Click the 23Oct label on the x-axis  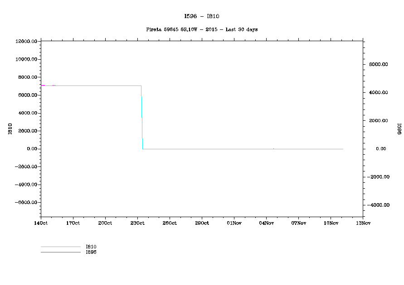(137, 223)
